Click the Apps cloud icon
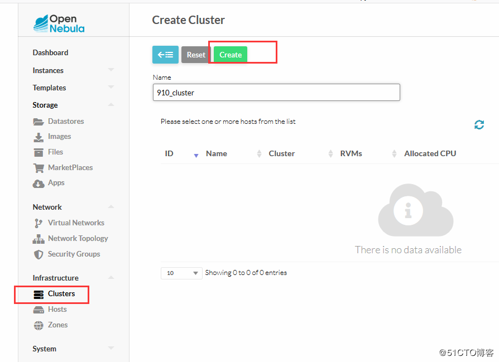Image resolution: width=499 pixels, height=362 pixels. pyautogui.click(x=39, y=183)
